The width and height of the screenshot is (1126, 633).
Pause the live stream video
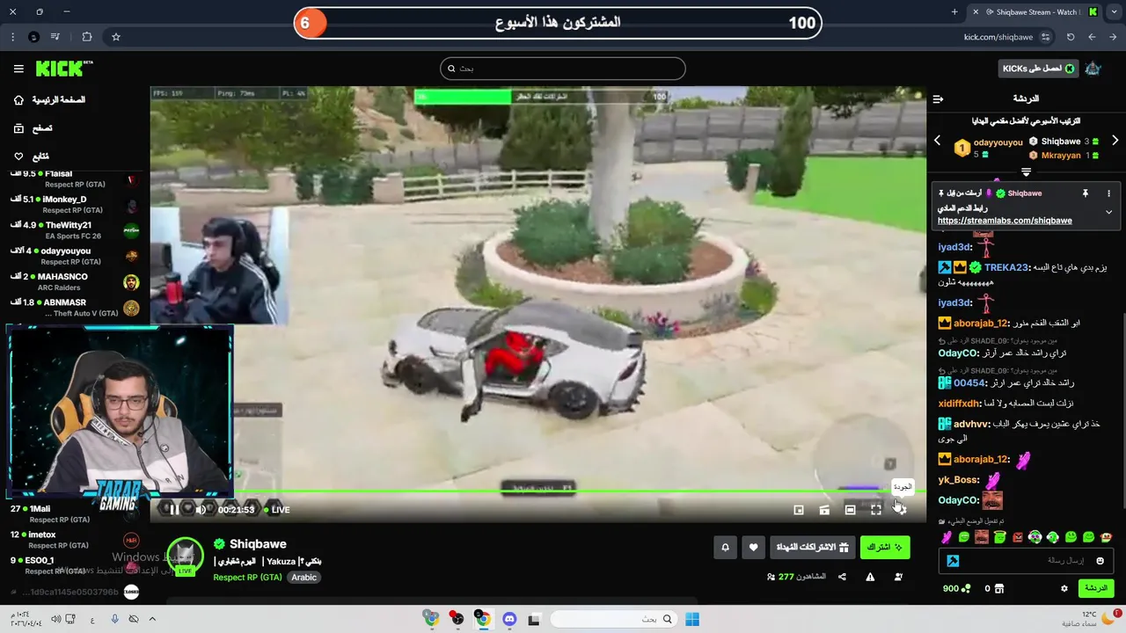tap(174, 509)
